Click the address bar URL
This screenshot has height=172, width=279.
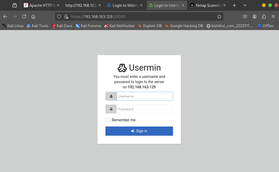point(98,16)
